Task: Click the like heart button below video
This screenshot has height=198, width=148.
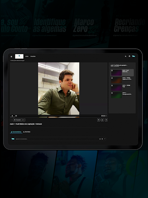Action: pos(98,120)
